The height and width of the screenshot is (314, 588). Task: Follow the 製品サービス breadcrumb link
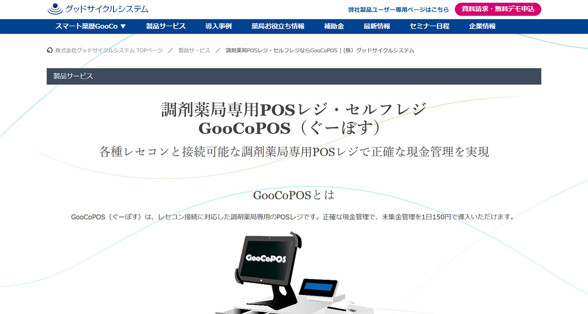click(x=194, y=50)
